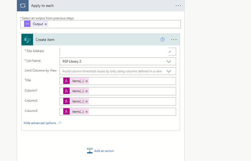
Task: Open Create item help icon
Action: coord(163,40)
